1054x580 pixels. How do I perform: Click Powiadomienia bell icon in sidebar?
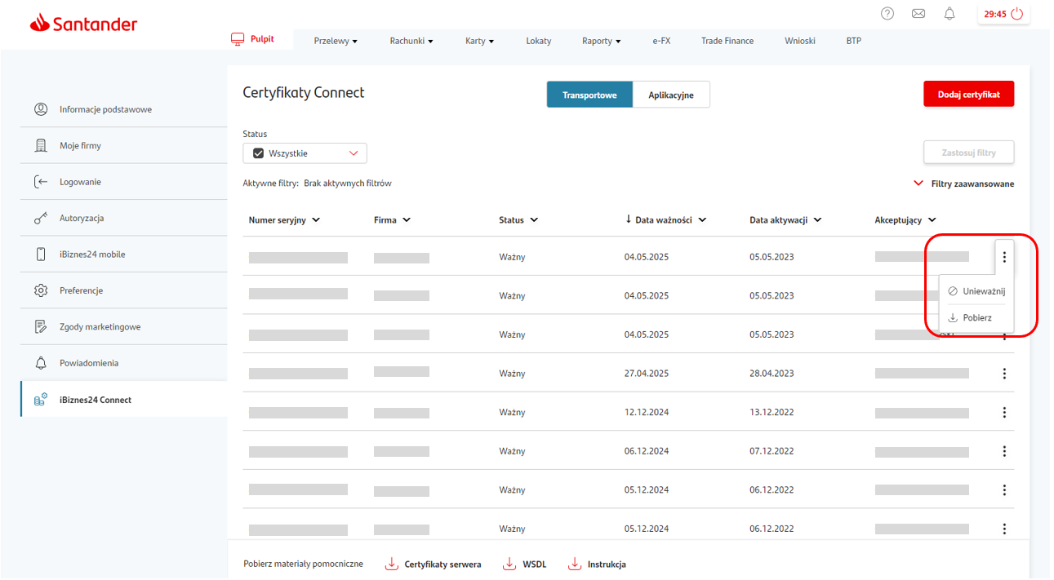click(x=41, y=363)
